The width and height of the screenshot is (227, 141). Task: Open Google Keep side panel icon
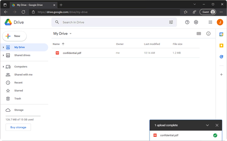click(x=221, y=46)
